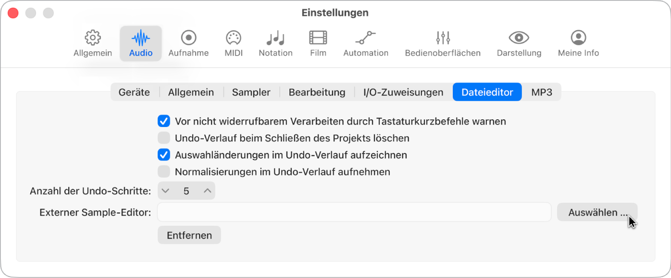Image resolution: width=671 pixels, height=278 pixels.
Task: Select the Film settings icon
Action: click(317, 43)
